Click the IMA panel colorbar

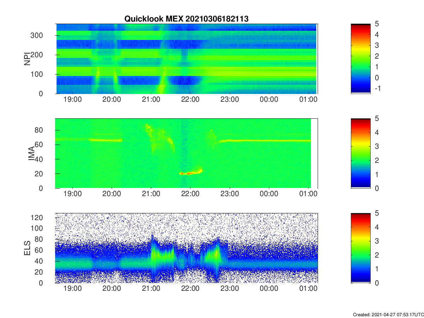tap(361, 153)
